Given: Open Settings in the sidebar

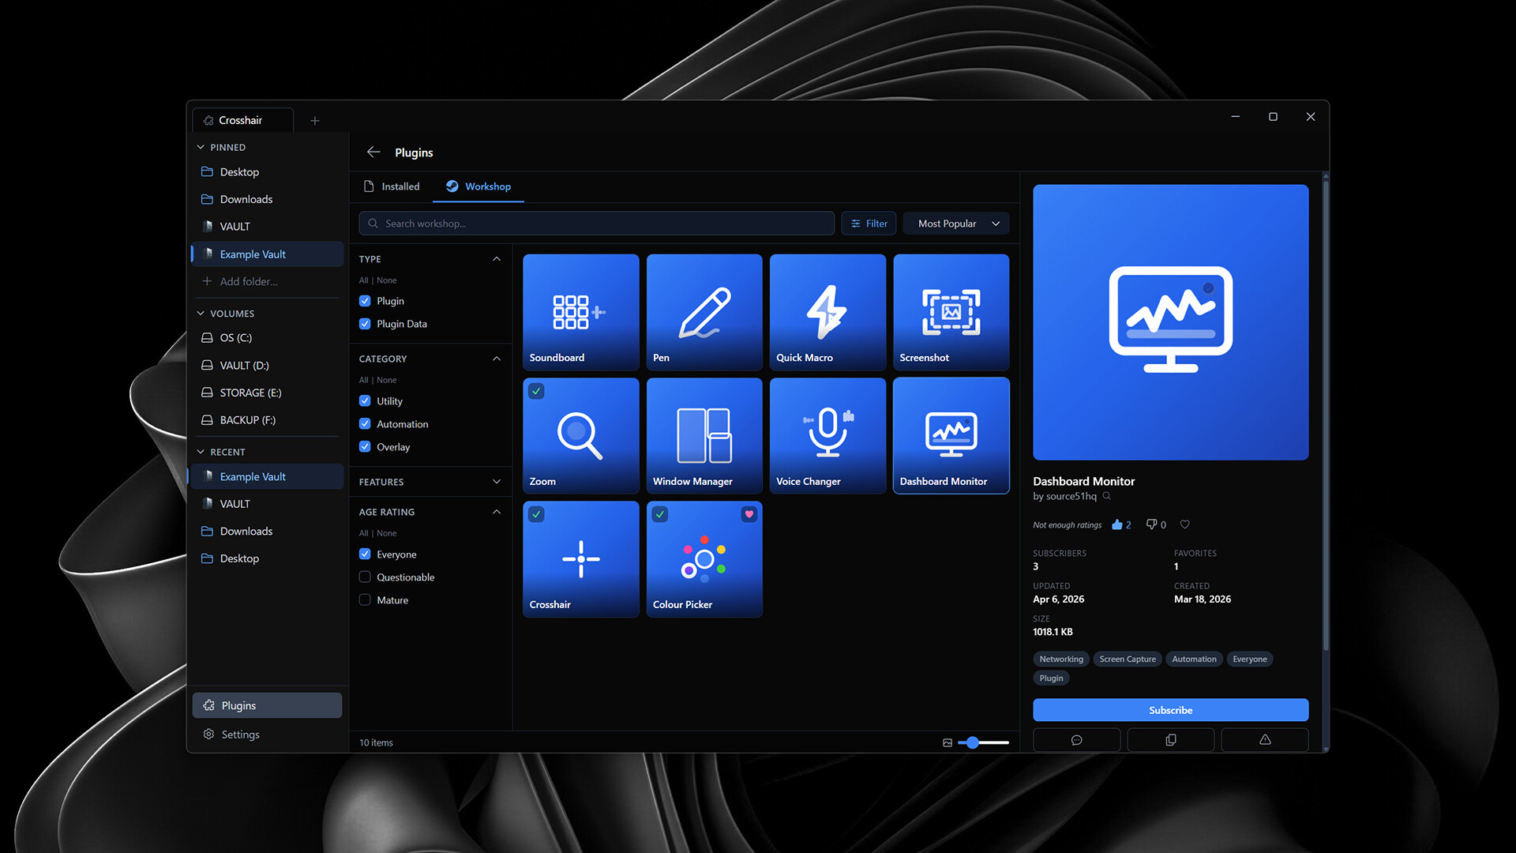Looking at the screenshot, I should 240,735.
